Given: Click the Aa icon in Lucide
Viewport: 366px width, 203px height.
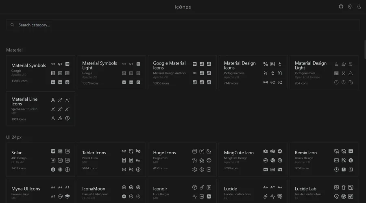Looking at the screenshot, I should click(x=280, y=187).
